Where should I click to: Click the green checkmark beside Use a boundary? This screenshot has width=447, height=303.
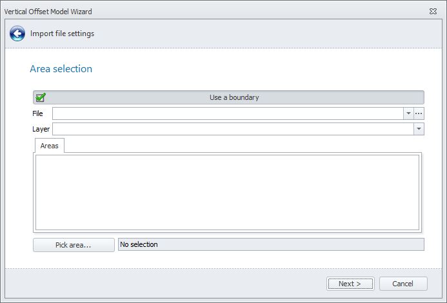click(x=41, y=97)
